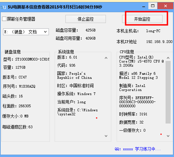Close the 5U window
174x157 pixels.
[166, 6]
